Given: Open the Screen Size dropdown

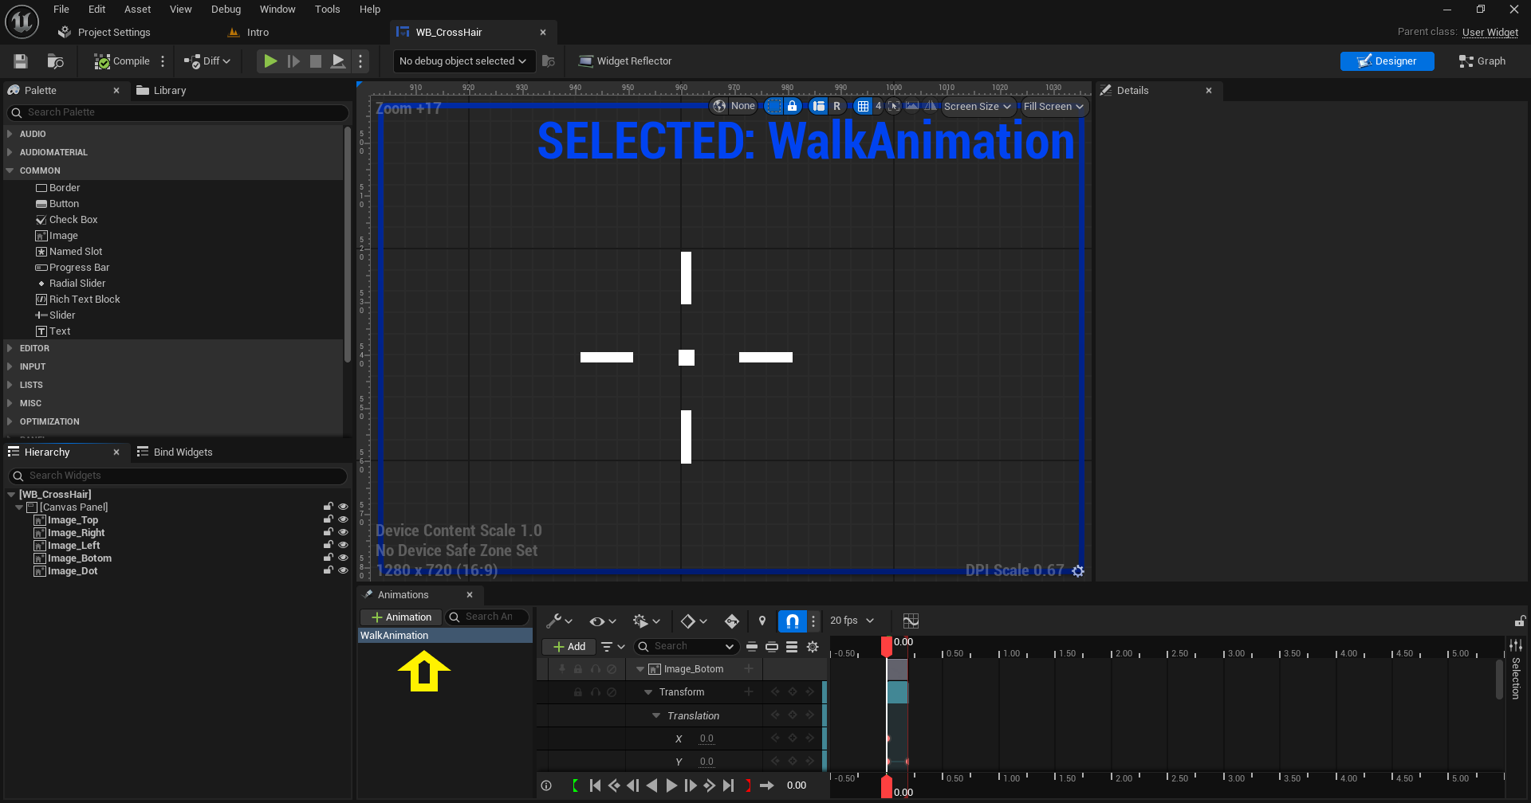Looking at the screenshot, I should click(977, 106).
